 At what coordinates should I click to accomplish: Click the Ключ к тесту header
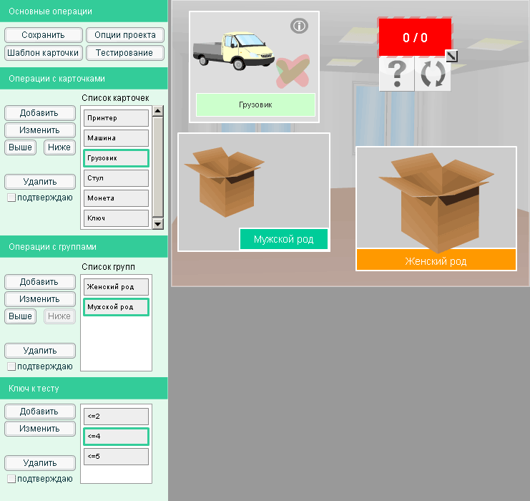tap(84, 389)
